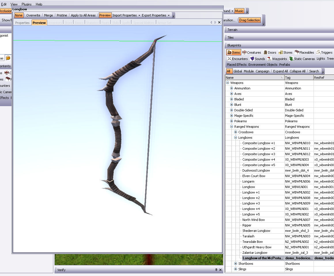This screenshot has height=276, width=334.
Task: Collapse the Ranged Weapons tree node
Action: point(231,127)
